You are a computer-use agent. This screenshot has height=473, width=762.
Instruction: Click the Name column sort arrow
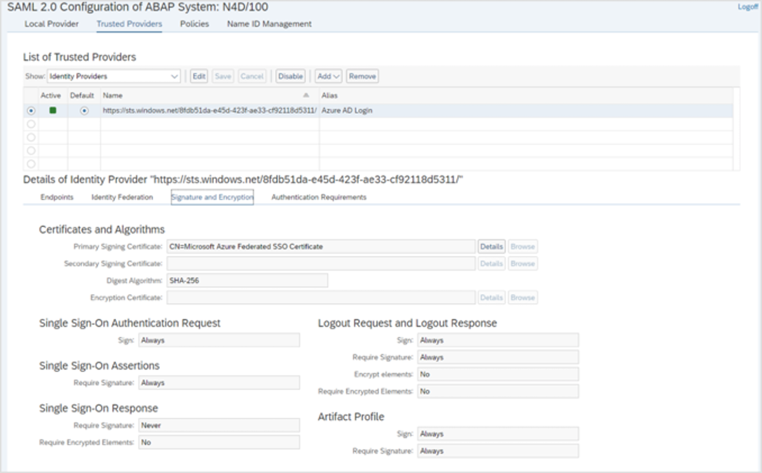click(x=306, y=95)
